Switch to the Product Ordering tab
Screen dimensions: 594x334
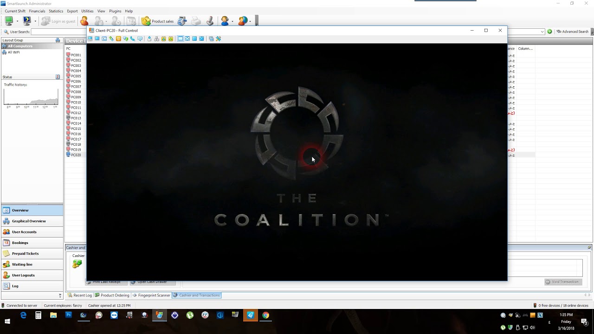pyautogui.click(x=112, y=295)
